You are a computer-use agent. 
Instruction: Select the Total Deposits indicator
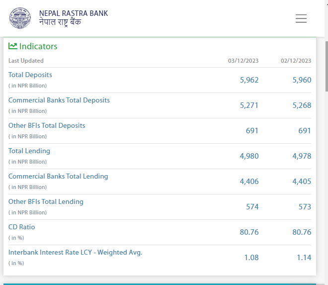tap(30, 75)
